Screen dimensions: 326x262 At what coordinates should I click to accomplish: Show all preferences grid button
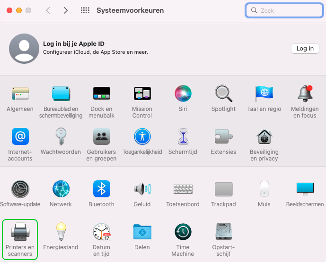(85, 10)
